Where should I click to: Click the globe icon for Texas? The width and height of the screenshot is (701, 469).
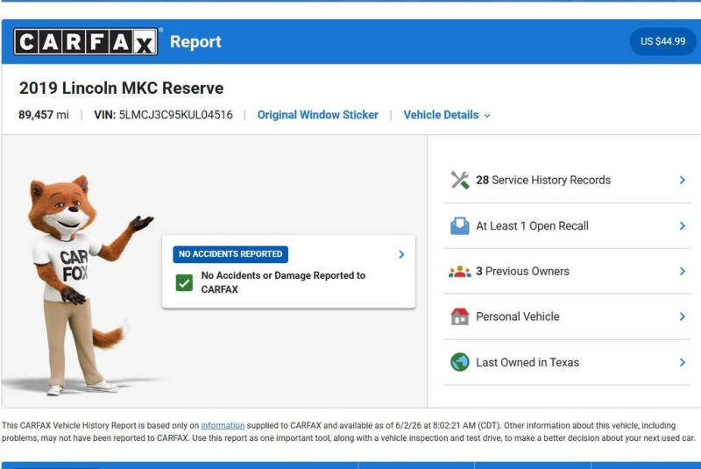459,362
